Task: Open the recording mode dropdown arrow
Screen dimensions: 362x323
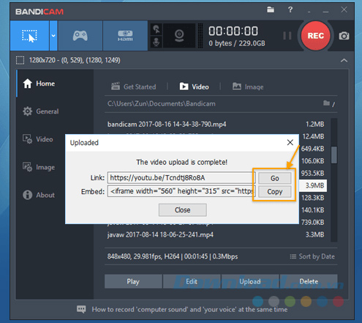Action: (53, 36)
